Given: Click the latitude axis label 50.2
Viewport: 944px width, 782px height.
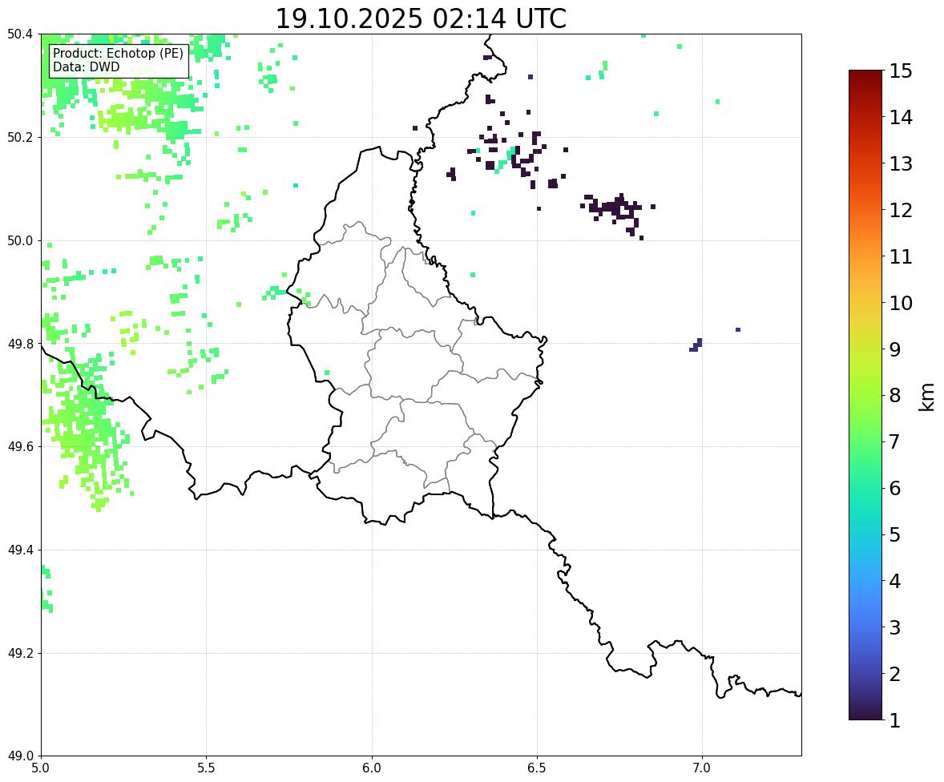Looking at the screenshot, I should (20, 137).
